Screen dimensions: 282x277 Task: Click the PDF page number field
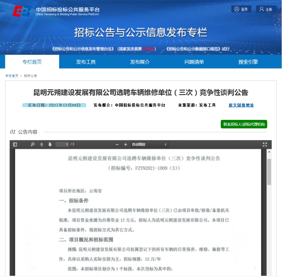[x=62, y=144]
